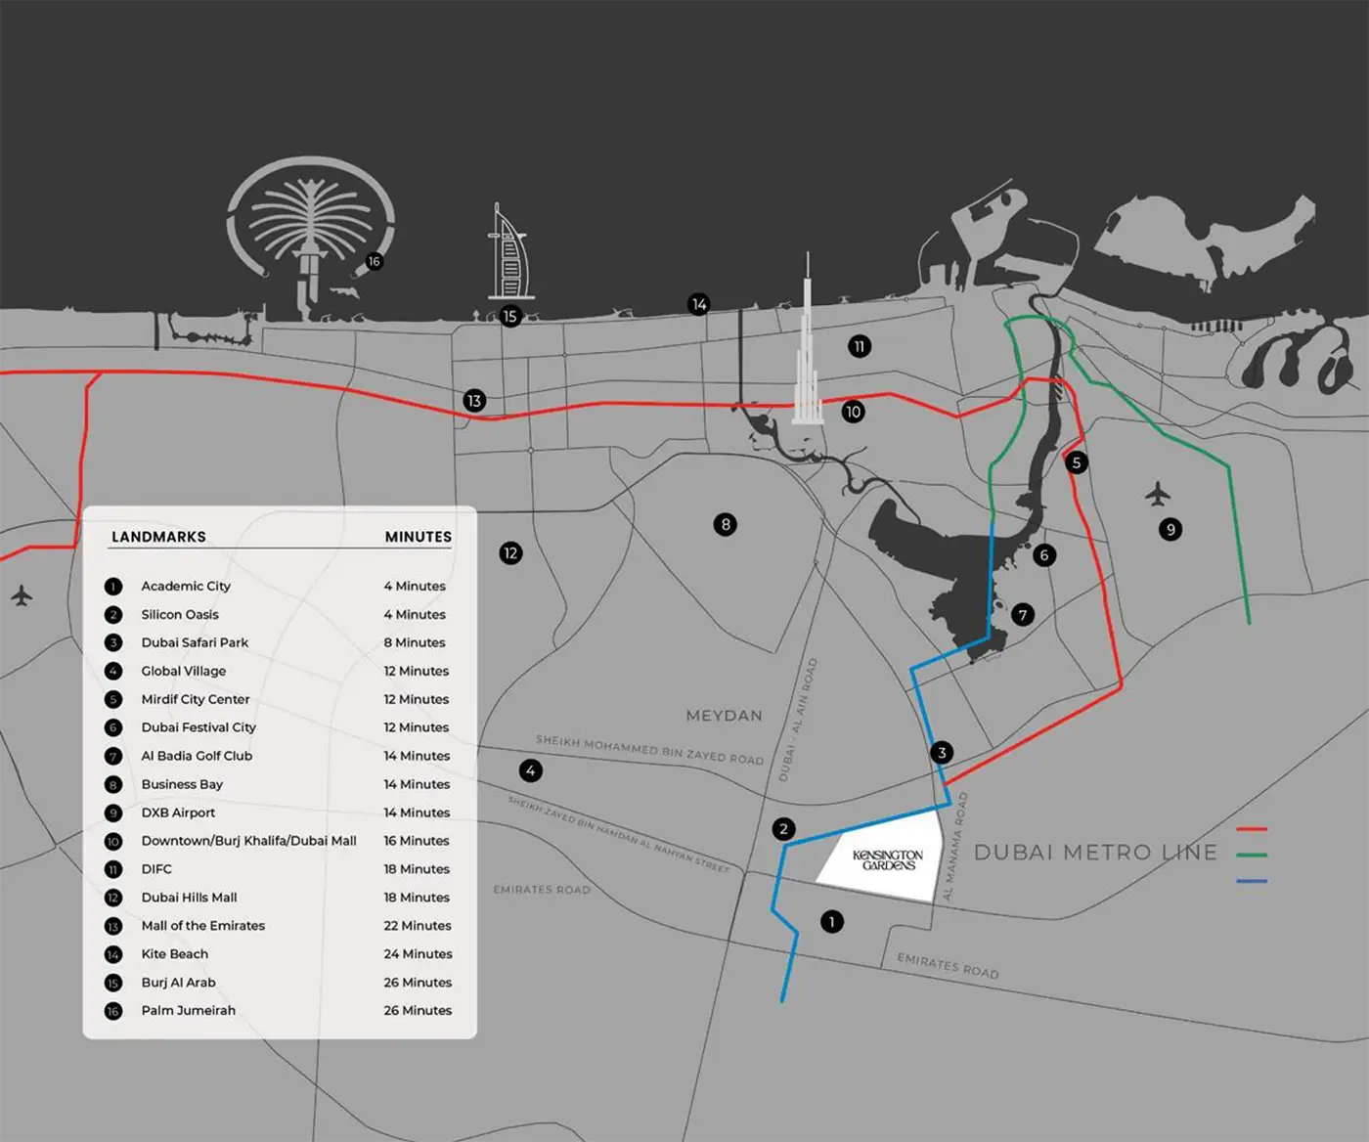Select map marker 4 near Meydan

[530, 770]
